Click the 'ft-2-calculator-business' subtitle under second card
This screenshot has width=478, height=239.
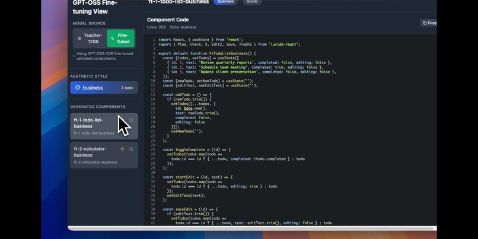(x=95, y=162)
